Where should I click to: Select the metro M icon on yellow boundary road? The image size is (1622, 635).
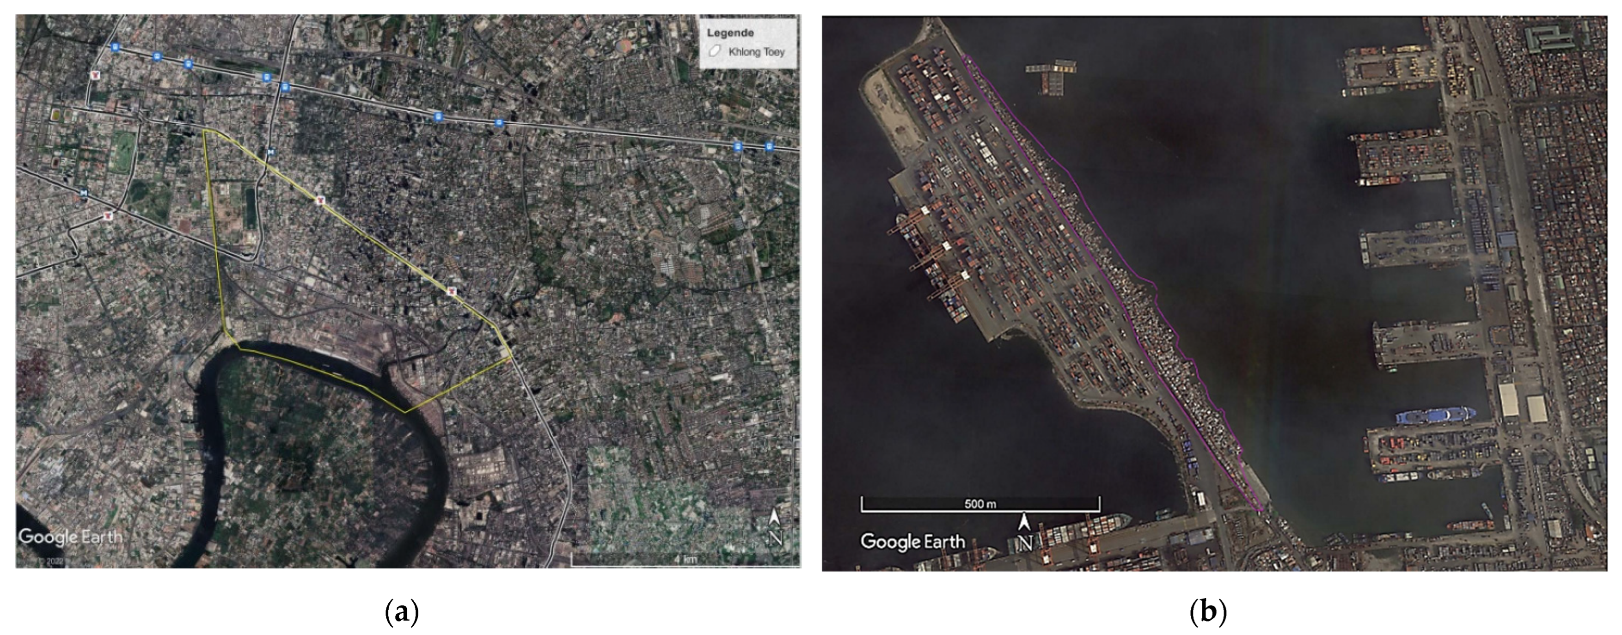(271, 152)
